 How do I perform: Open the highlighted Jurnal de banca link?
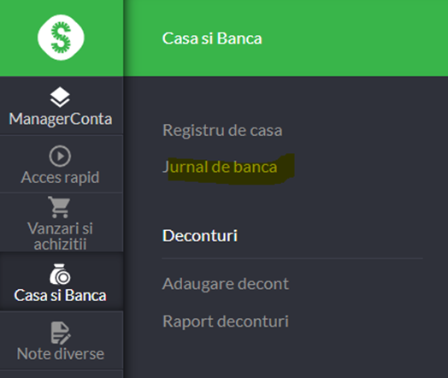[x=220, y=167]
